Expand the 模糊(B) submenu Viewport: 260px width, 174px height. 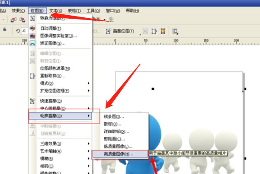(61, 158)
